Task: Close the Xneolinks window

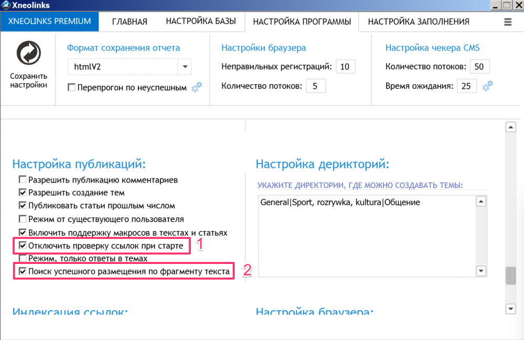Action: [518, 5]
